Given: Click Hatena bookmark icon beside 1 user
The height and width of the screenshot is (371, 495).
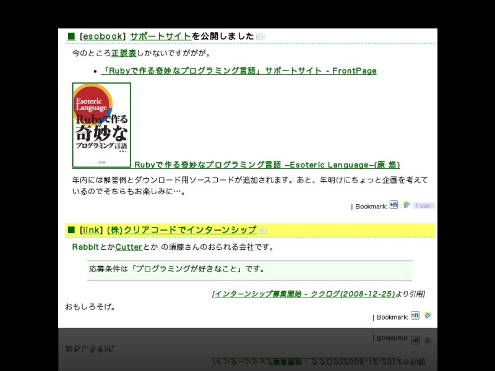Looking at the screenshot, I should pos(394,205).
